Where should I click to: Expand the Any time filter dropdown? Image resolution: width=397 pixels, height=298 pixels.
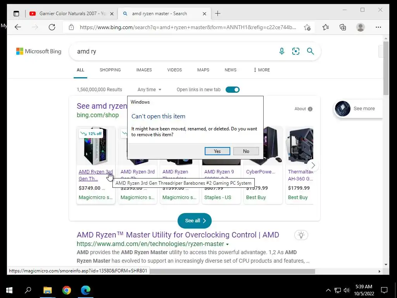pos(149,90)
